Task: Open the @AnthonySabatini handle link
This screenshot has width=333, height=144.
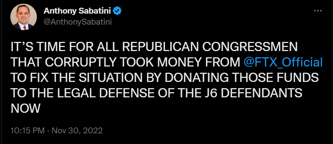Action: [77, 22]
